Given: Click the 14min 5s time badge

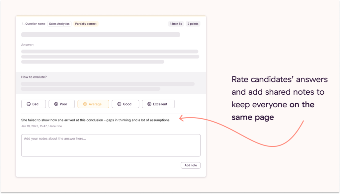Looking at the screenshot, I should pyautogui.click(x=176, y=24).
